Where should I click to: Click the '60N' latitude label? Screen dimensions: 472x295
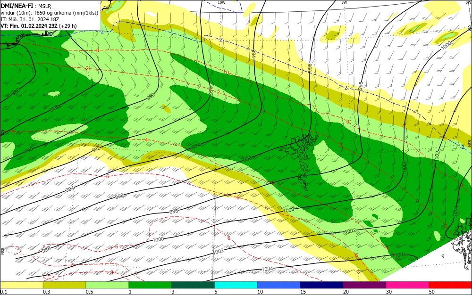coord(2,251)
